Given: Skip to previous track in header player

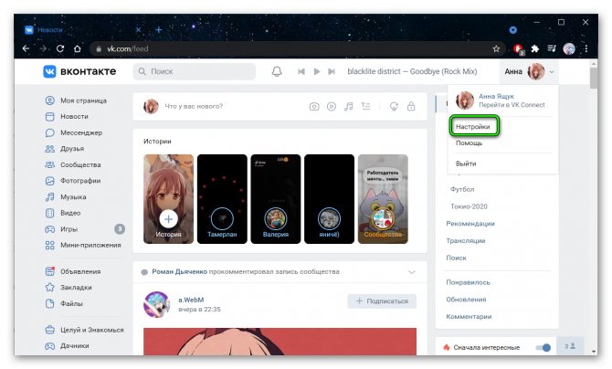Looking at the screenshot, I should pos(301,71).
